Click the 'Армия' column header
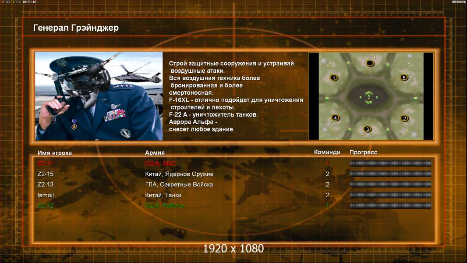Screen dimensions: 467x263 pos(155,153)
